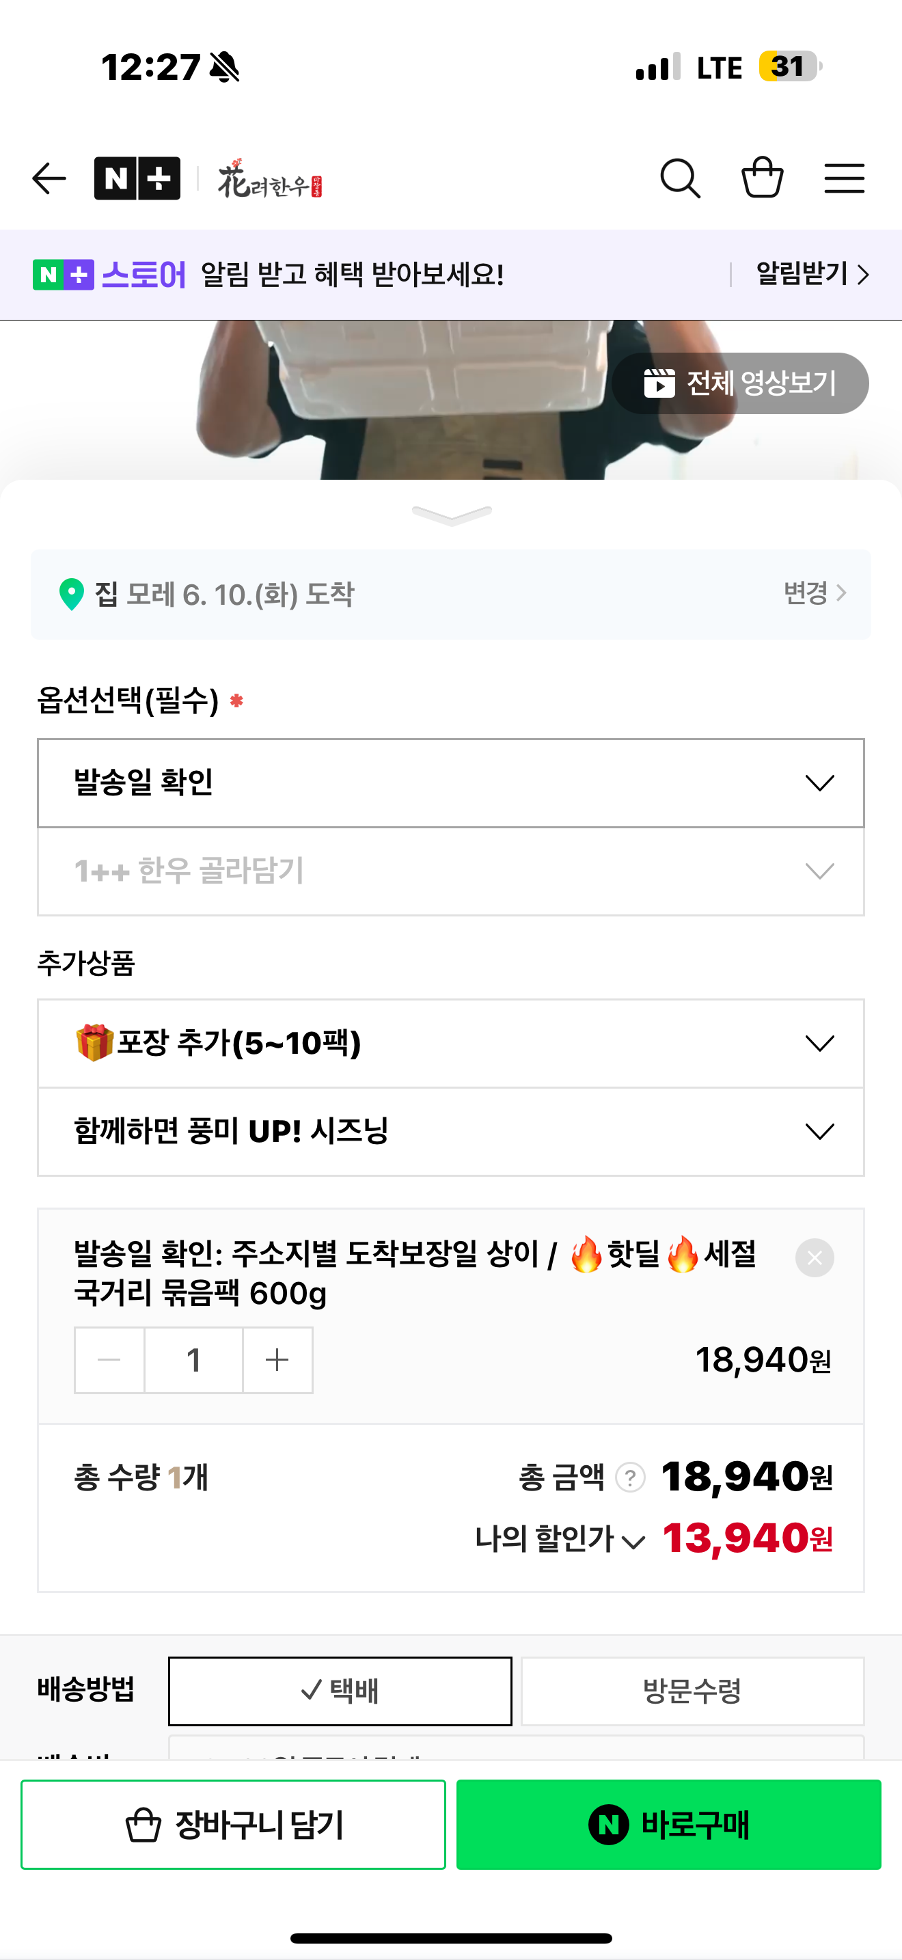The height and width of the screenshot is (1960, 902).
Task: Tap the search magnifier icon
Action: (680, 179)
